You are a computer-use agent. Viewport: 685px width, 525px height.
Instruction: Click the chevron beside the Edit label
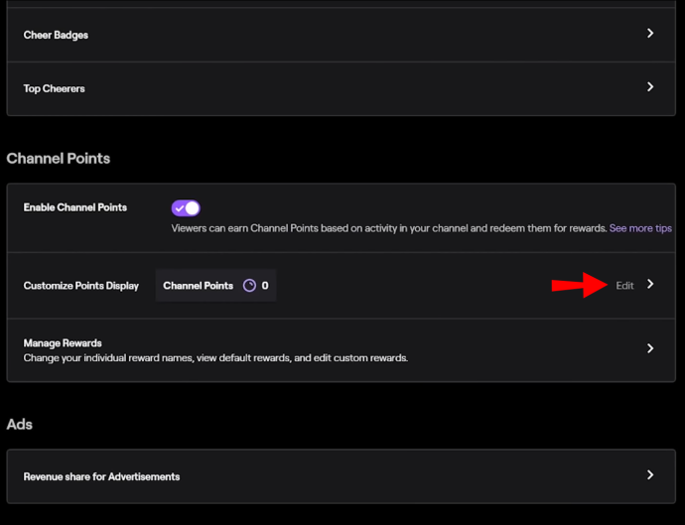[x=650, y=285]
